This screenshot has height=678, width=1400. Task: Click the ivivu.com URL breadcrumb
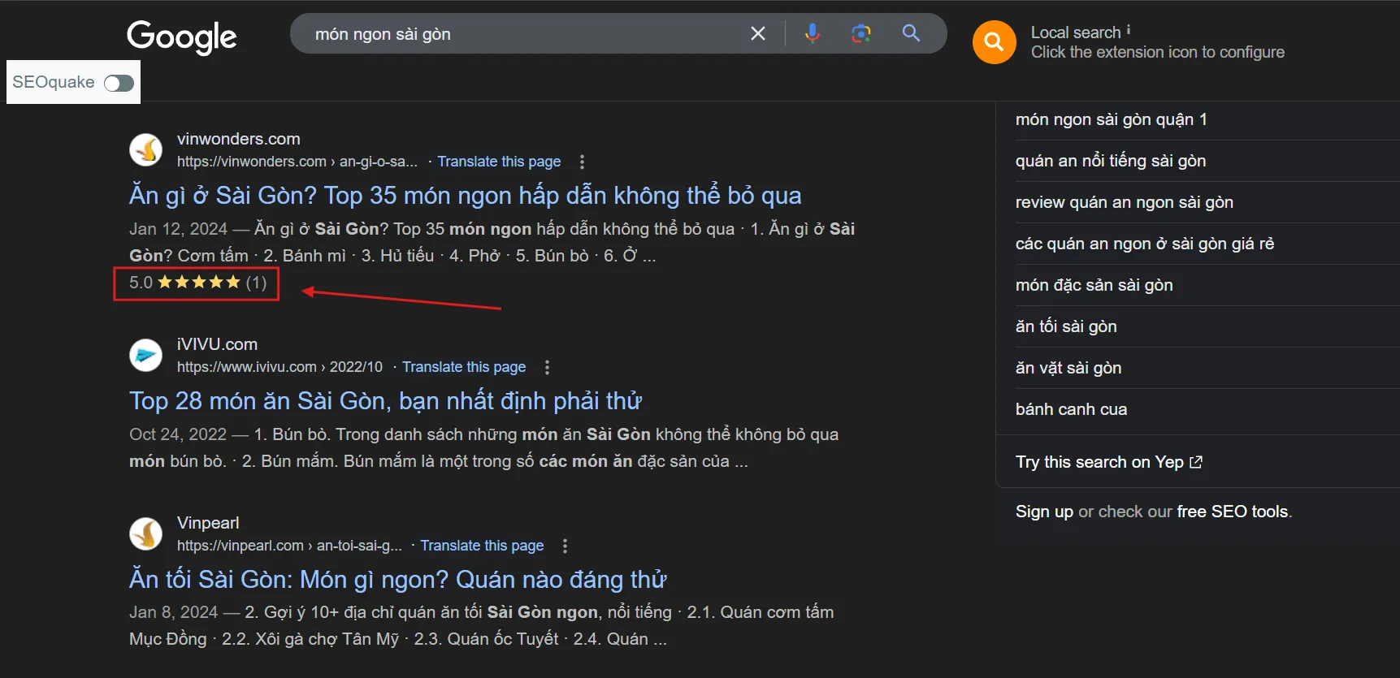coord(280,367)
